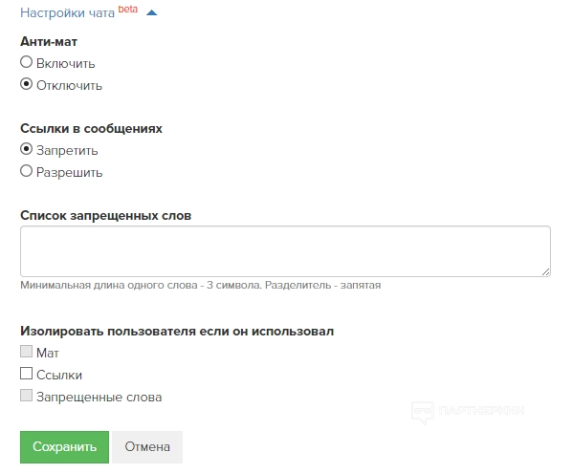Click the green Сохранить button
The height and width of the screenshot is (474, 573).
tap(65, 447)
